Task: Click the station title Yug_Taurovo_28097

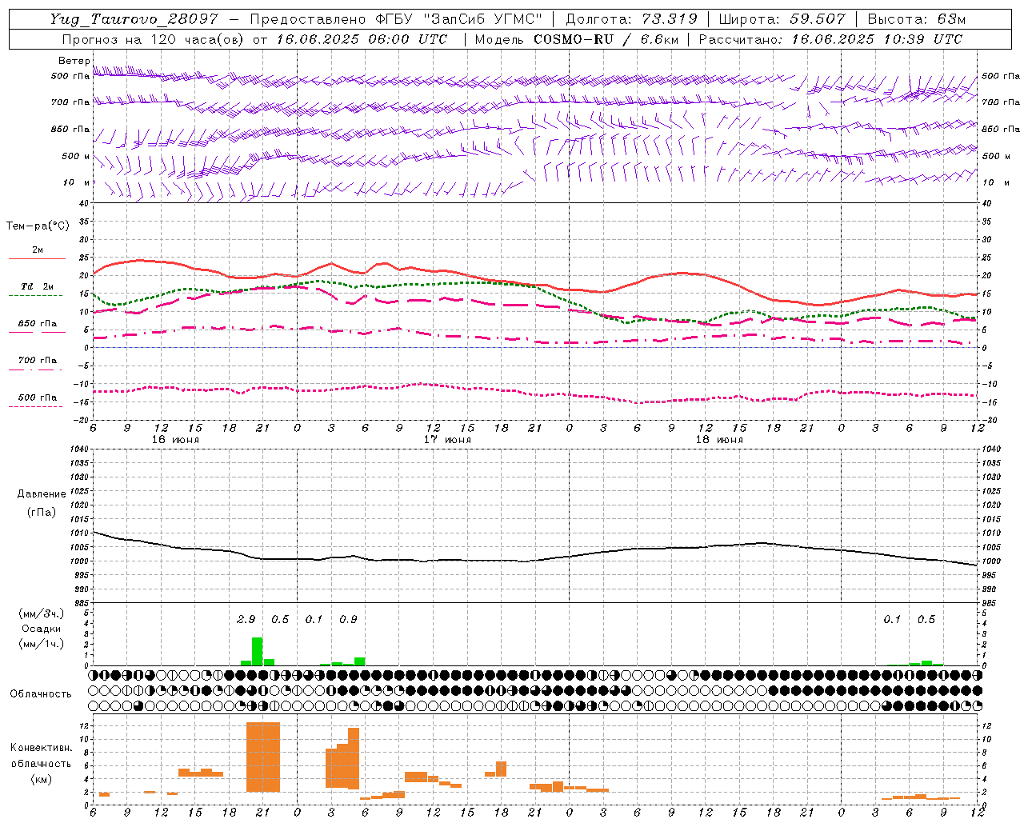Action: tap(134, 19)
